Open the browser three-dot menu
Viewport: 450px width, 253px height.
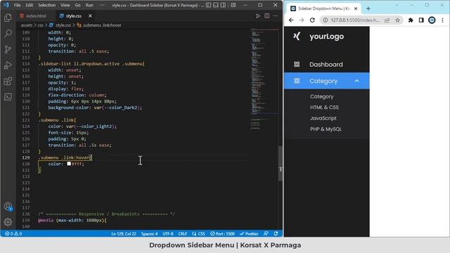point(442,20)
